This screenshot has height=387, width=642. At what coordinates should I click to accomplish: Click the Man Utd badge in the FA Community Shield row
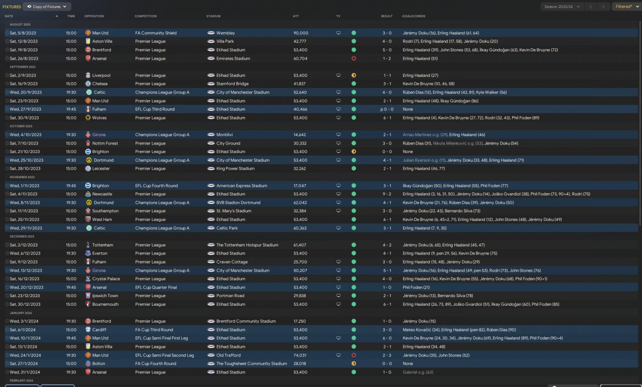tap(88, 33)
